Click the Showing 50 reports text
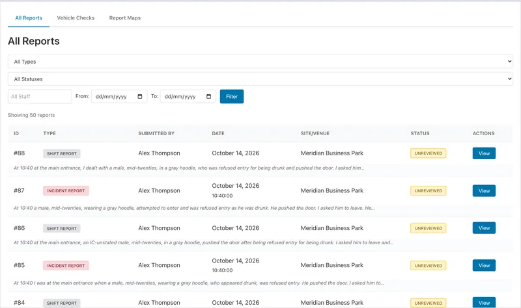The image size is (521, 308). (31, 115)
